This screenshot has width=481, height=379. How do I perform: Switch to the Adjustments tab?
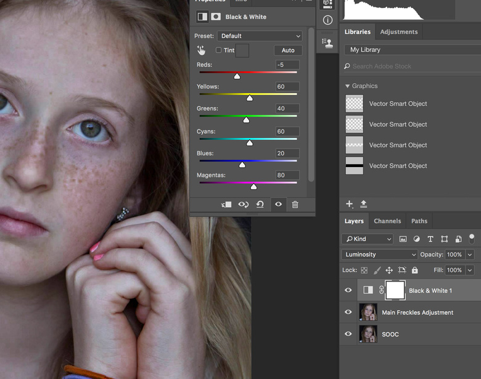click(x=399, y=32)
